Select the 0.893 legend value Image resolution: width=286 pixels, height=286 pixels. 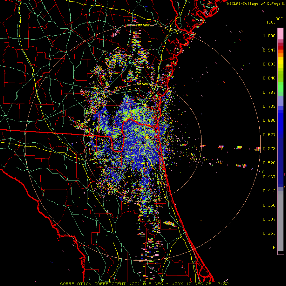click(269, 64)
